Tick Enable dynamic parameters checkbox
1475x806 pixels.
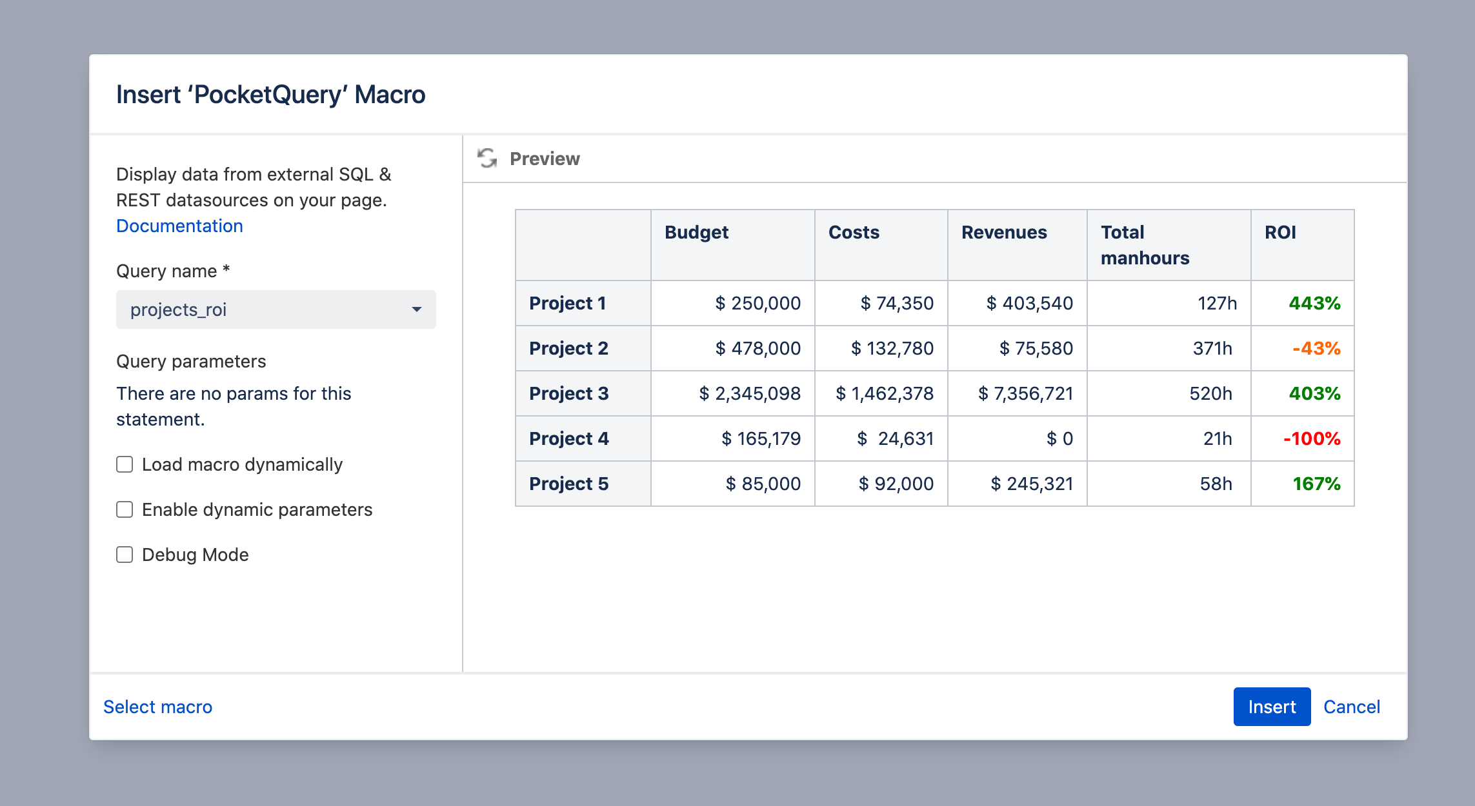(125, 509)
